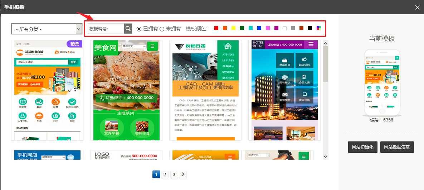This screenshot has height=190, width=424.
Task: Click the scrollbar up arrow in template list
Action: click(x=325, y=44)
